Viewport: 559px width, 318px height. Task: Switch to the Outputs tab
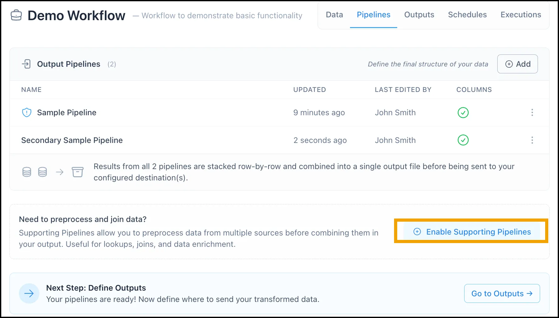(419, 15)
